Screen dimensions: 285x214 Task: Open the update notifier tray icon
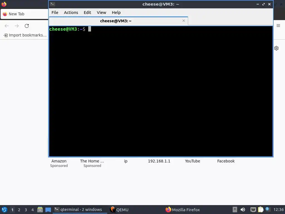click(x=268, y=209)
